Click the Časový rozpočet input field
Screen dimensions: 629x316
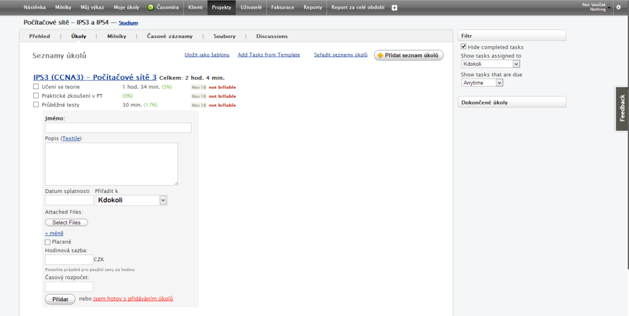click(69, 286)
